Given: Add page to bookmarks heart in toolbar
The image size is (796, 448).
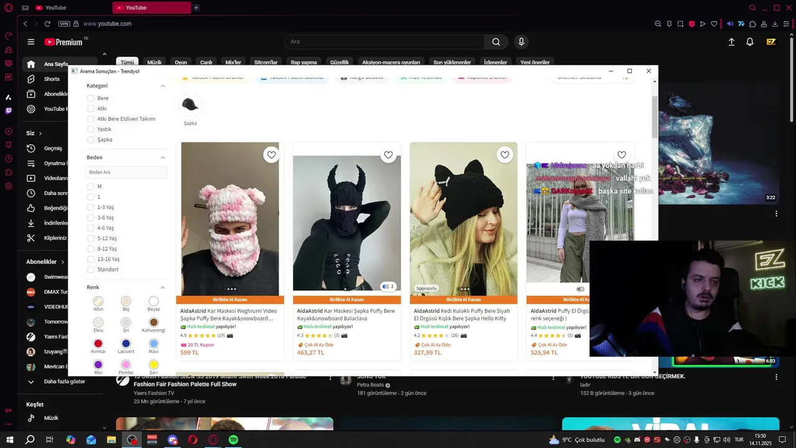Looking at the screenshot, I should pyautogui.click(x=714, y=24).
